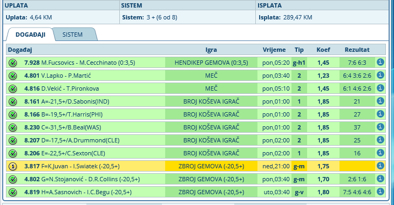
Task: Open info icon for D.Vekić - T.Pironkova row
Action: (380, 88)
